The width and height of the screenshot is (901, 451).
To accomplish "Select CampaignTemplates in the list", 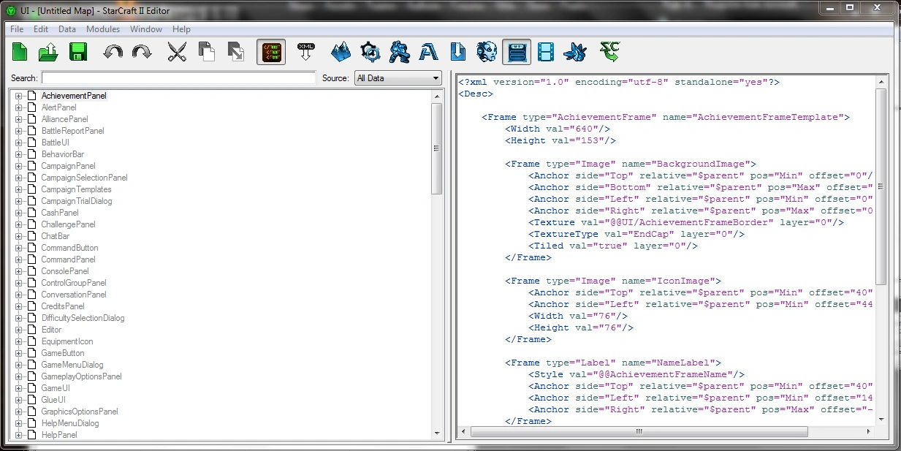I will pos(76,189).
